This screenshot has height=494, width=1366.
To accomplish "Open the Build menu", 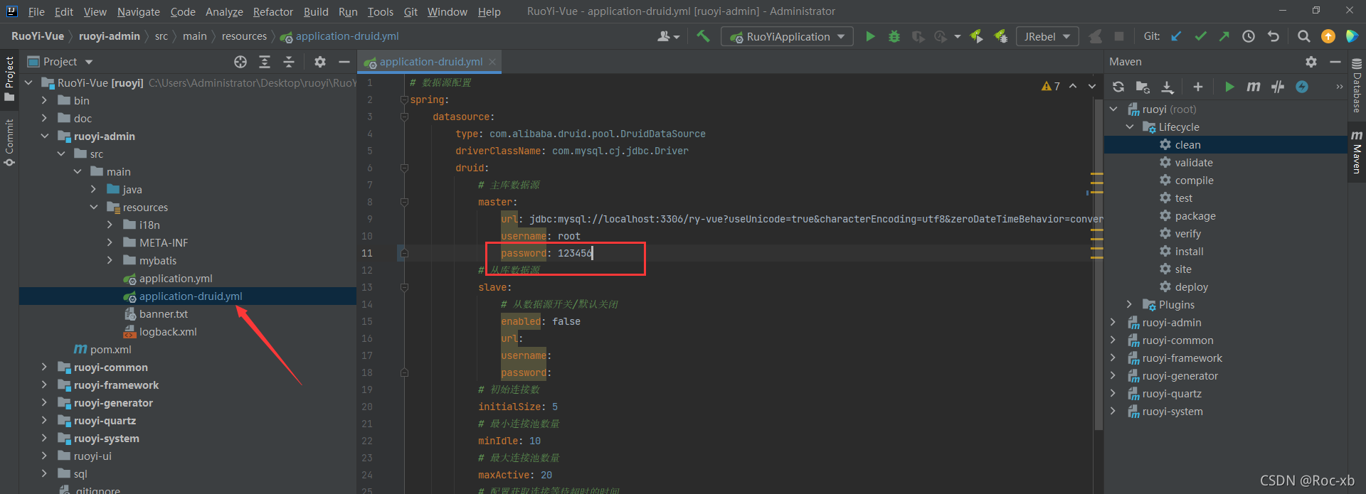I will 316,11.
